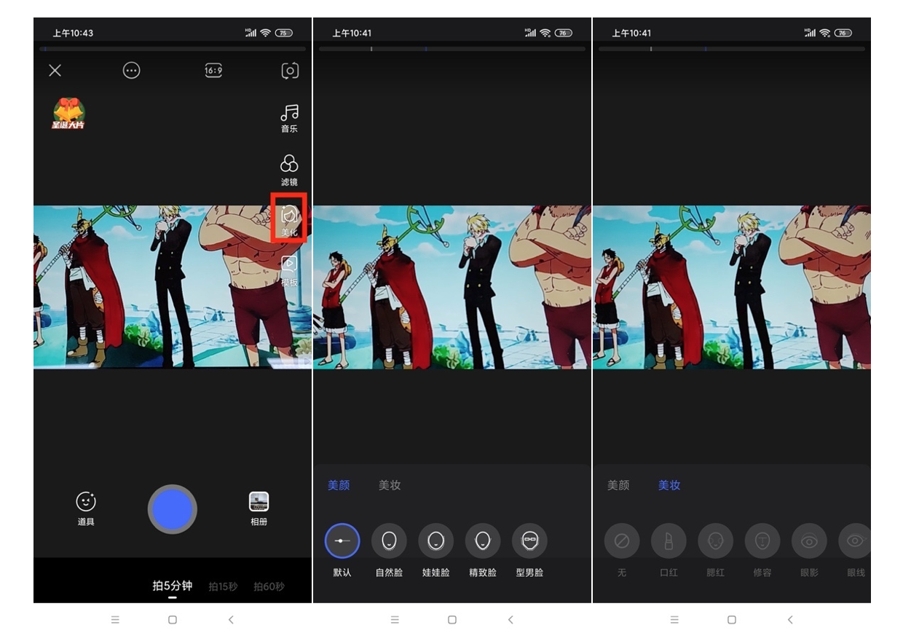Choose the 精致脸 delicate face preset
The width and height of the screenshot is (903, 641).
(x=483, y=551)
